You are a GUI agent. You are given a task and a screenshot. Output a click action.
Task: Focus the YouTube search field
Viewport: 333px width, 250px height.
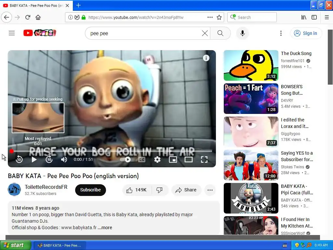(x=144, y=34)
